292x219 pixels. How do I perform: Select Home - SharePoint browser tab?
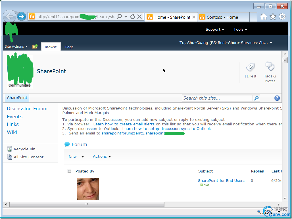171,17
